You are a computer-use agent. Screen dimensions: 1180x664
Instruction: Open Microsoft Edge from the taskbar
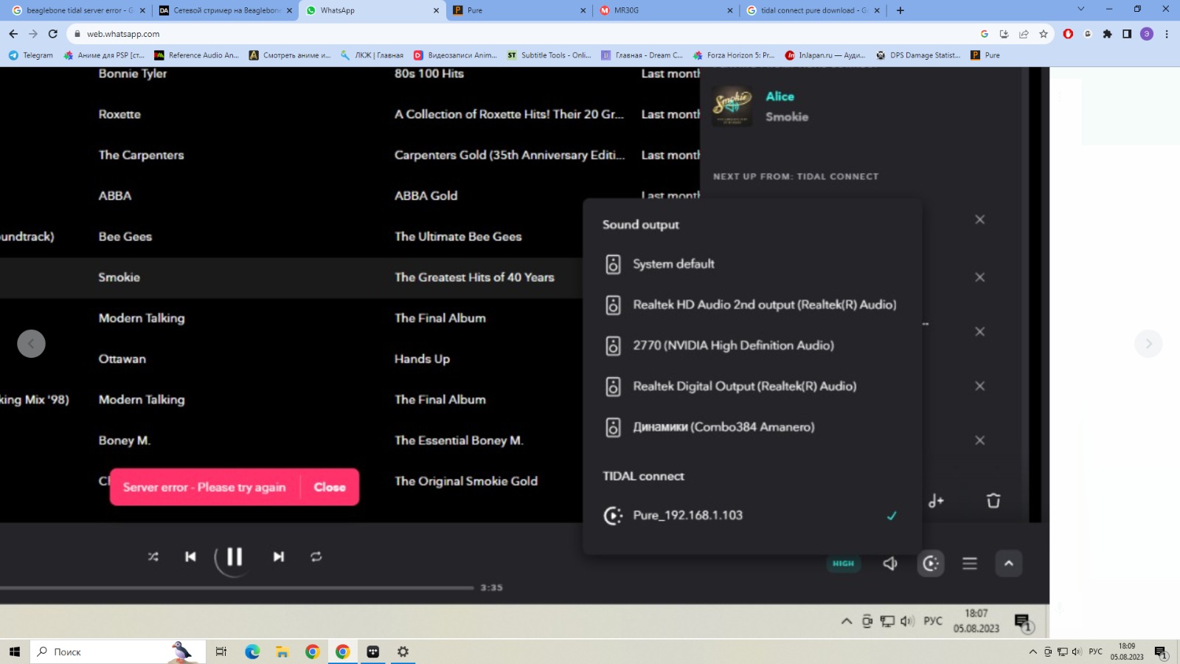coord(252,651)
